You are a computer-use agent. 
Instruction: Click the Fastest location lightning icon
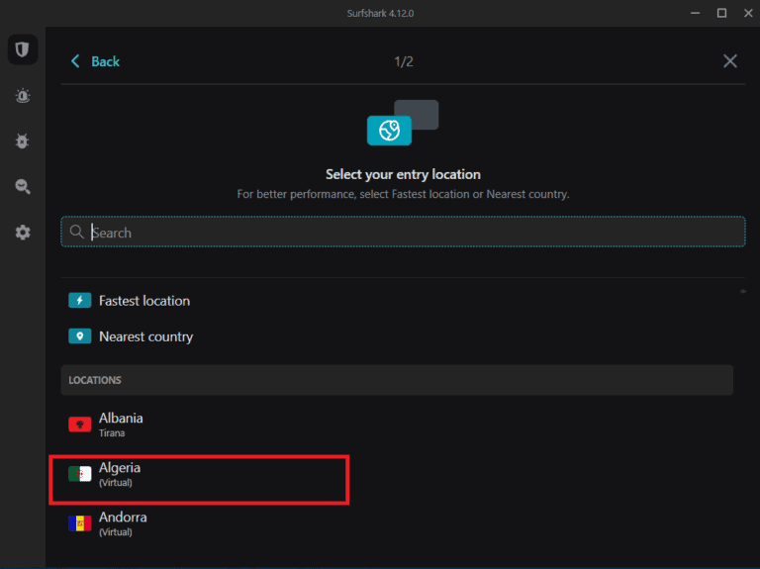point(80,301)
